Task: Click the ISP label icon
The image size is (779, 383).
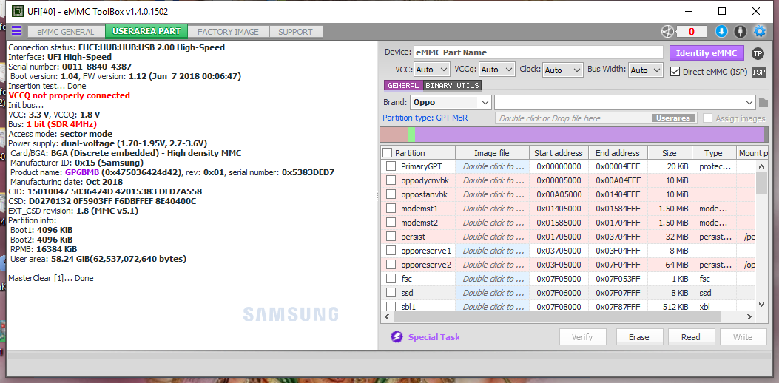Action: [758, 72]
